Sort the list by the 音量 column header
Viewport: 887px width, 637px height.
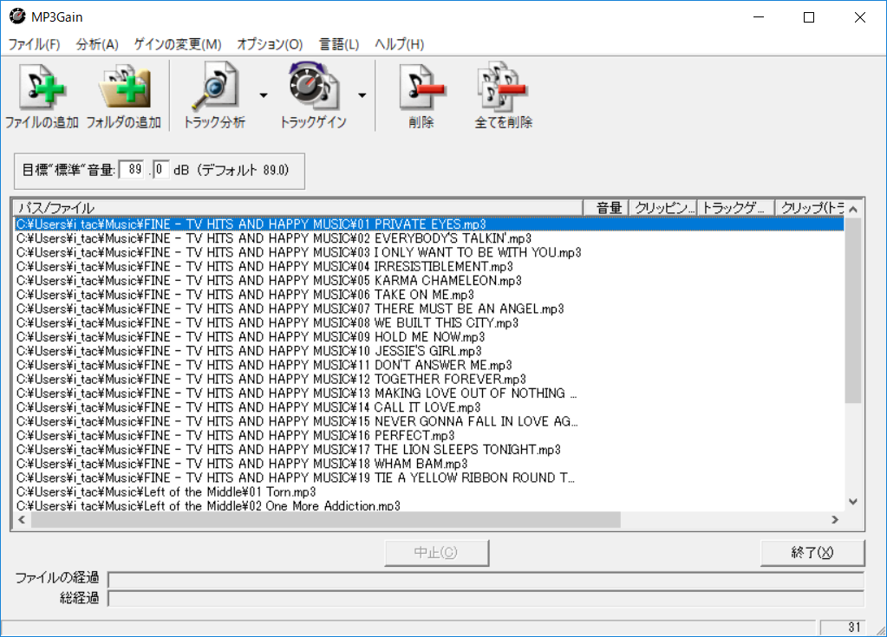click(x=607, y=207)
